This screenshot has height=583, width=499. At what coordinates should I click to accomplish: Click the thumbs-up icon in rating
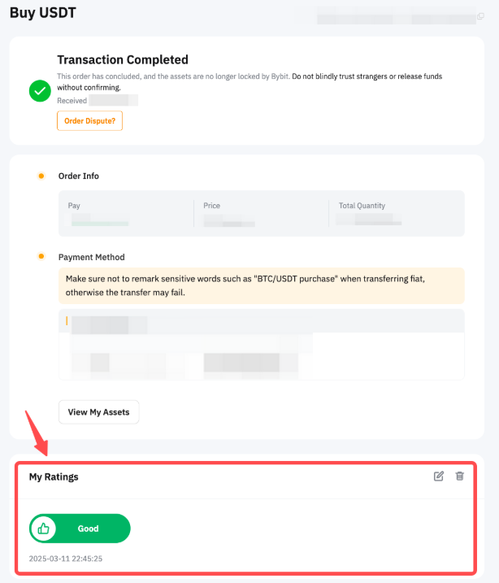click(x=43, y=529)
